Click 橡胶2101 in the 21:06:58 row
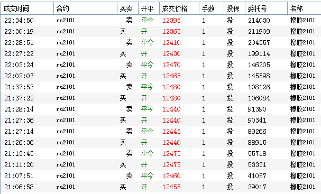The width and height of the screenshot is (321, 194). tap(302, 187)
